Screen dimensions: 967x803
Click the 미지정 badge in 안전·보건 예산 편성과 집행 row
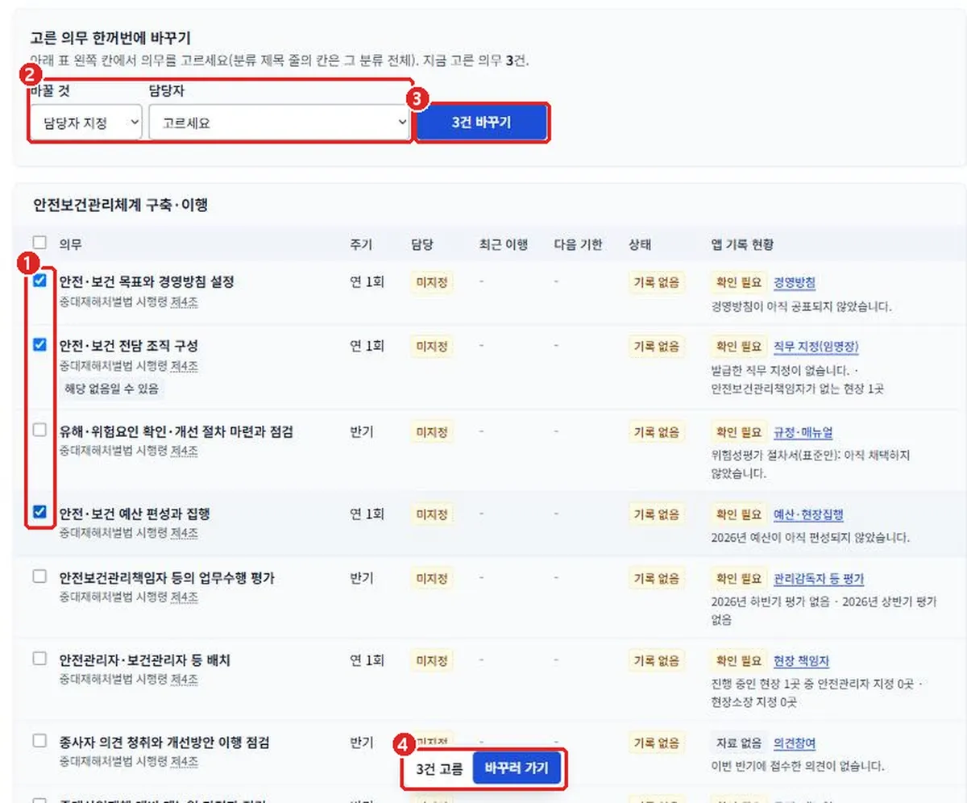[432, 514]
